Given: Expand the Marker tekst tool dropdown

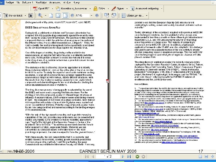Looking at the screenshot, I should (x=25, y=16).
